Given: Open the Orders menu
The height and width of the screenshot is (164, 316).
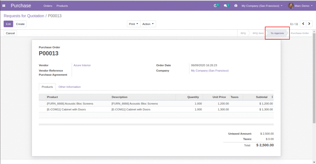Looking at the screenshot, I should (48, 6).
